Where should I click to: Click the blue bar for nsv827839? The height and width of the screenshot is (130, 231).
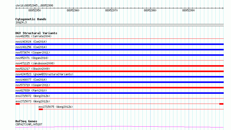click(x=119, y=93)
